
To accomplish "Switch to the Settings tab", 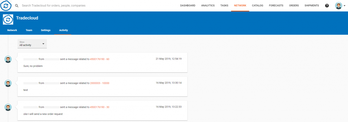I will coord(46,30).
